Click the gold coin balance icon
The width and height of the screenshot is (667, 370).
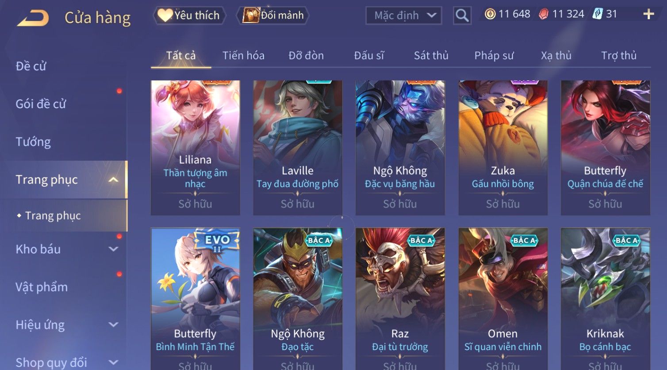(x=490, y=14)
